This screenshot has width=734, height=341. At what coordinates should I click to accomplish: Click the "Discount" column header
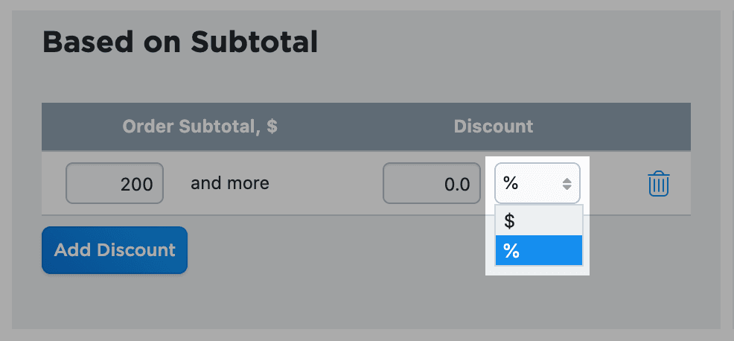(494, 127)
